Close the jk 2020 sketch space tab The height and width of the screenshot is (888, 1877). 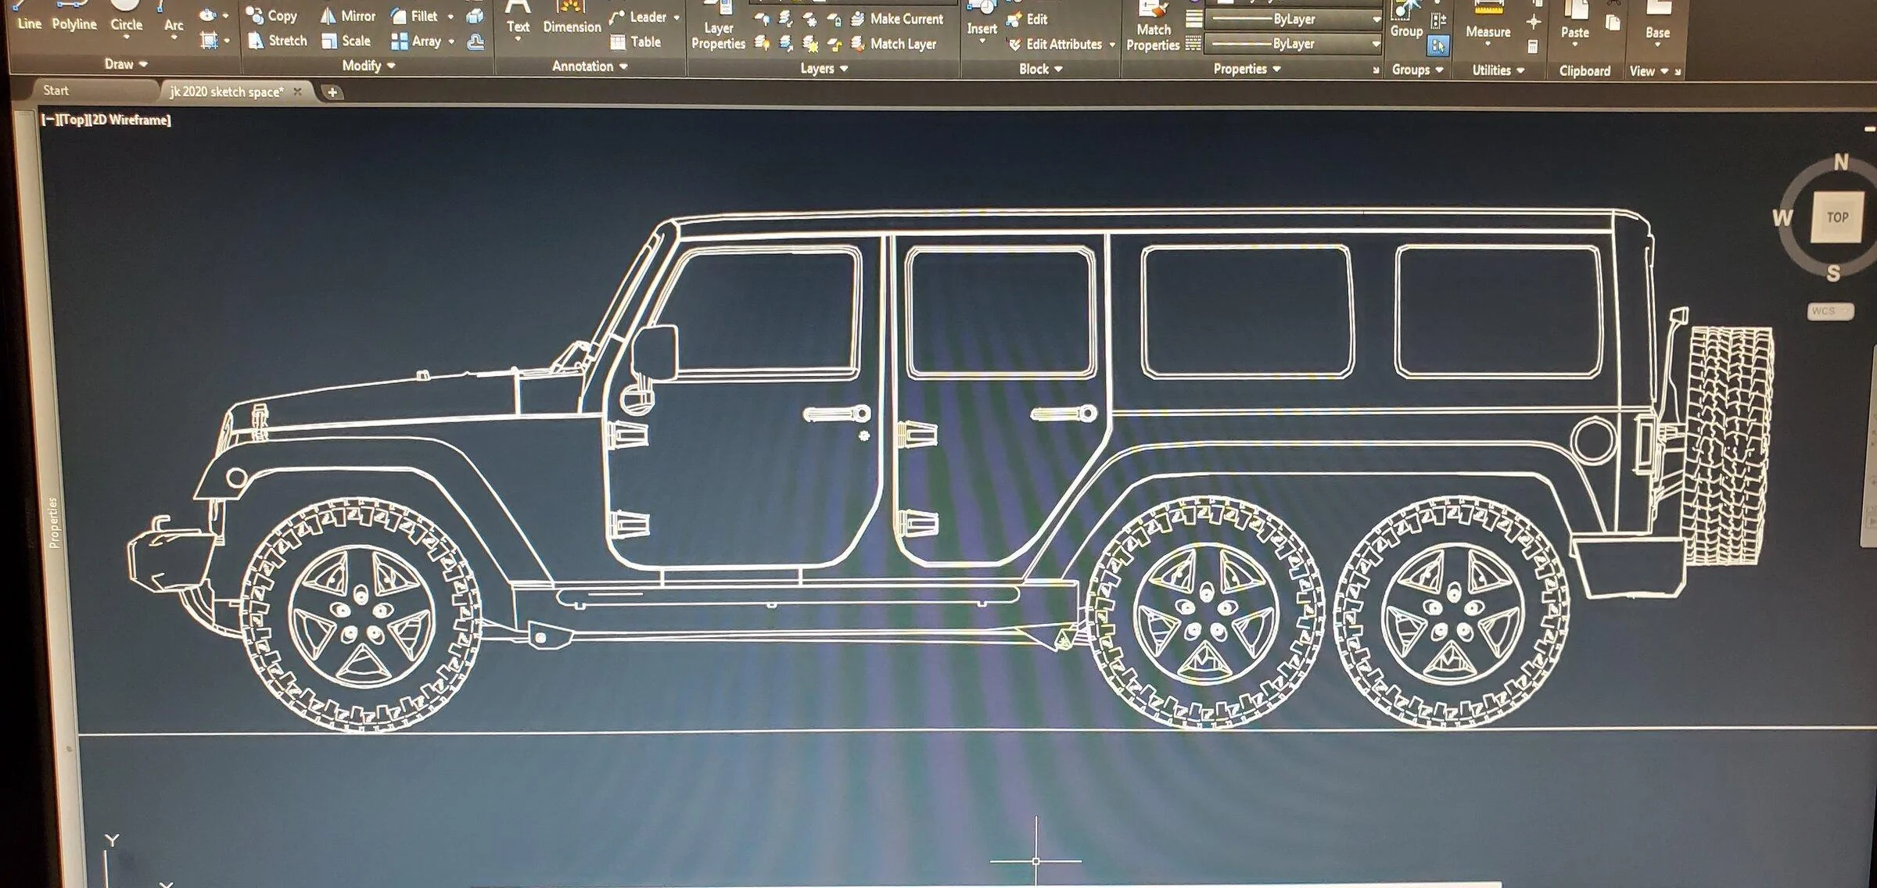(298, 92)
